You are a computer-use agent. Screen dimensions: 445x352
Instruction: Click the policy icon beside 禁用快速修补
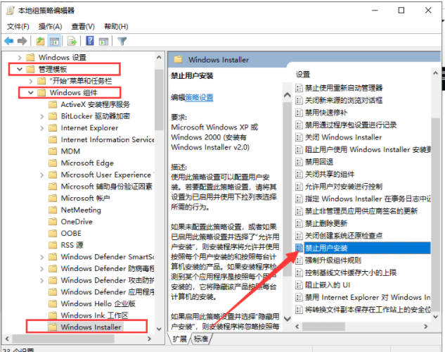point(299,113)
